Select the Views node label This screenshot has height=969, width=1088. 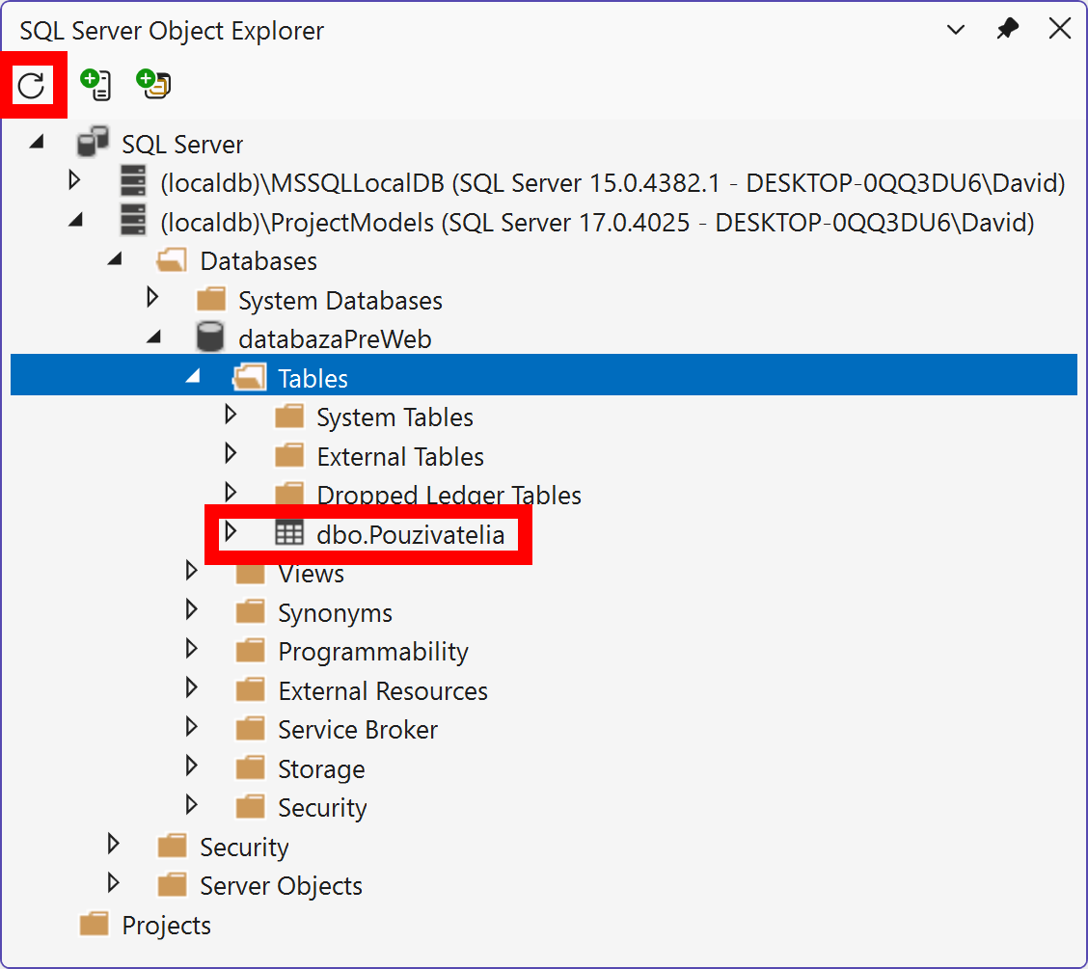tap(311, 574)
